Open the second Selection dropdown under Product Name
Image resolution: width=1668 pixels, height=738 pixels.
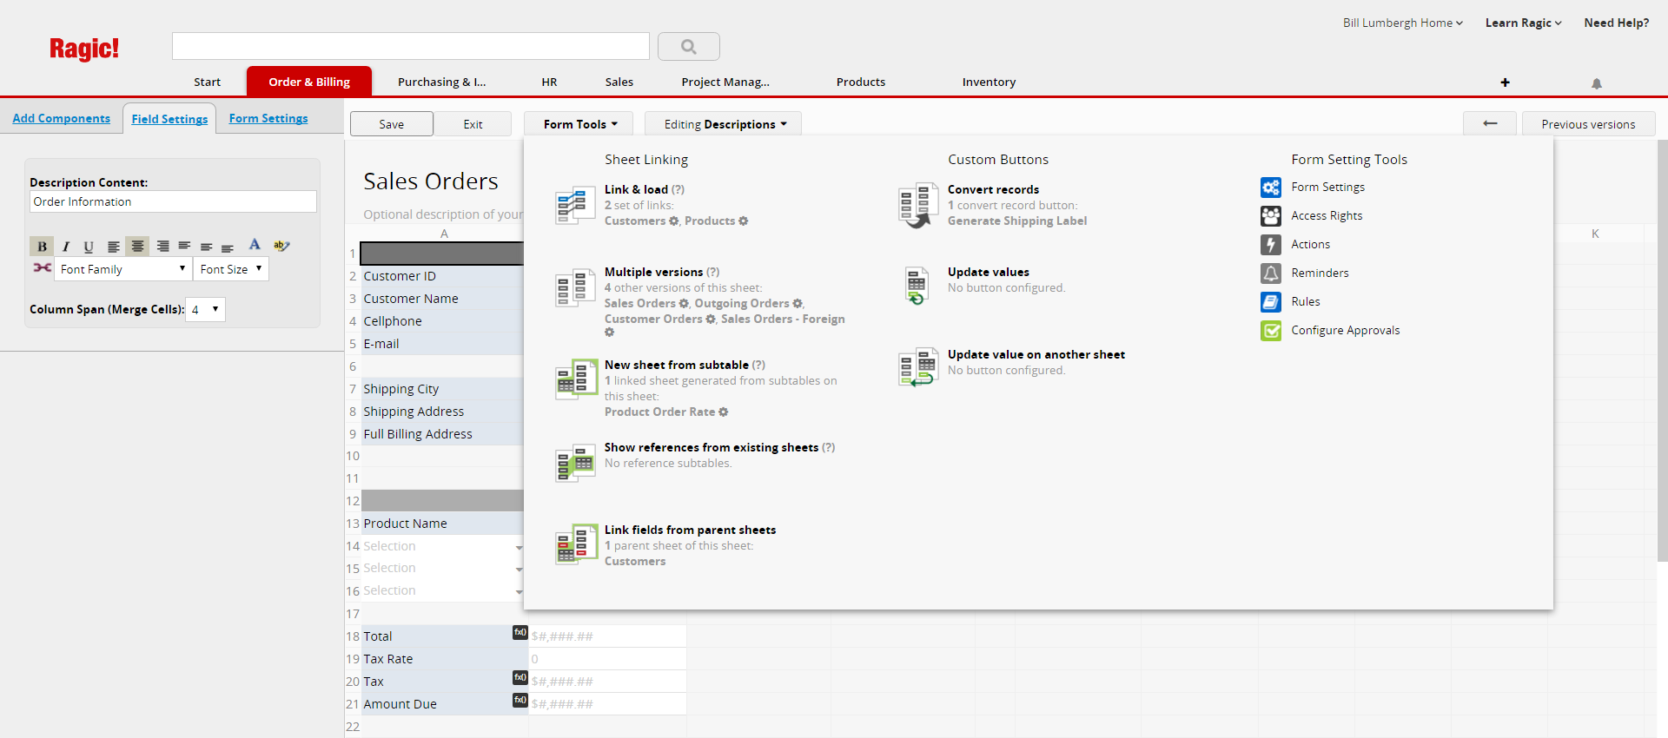tap(519, 569)
